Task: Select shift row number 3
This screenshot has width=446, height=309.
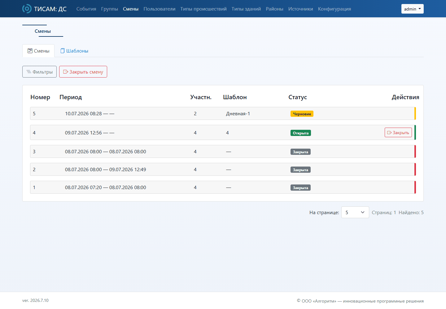Action: coord(223,151)
